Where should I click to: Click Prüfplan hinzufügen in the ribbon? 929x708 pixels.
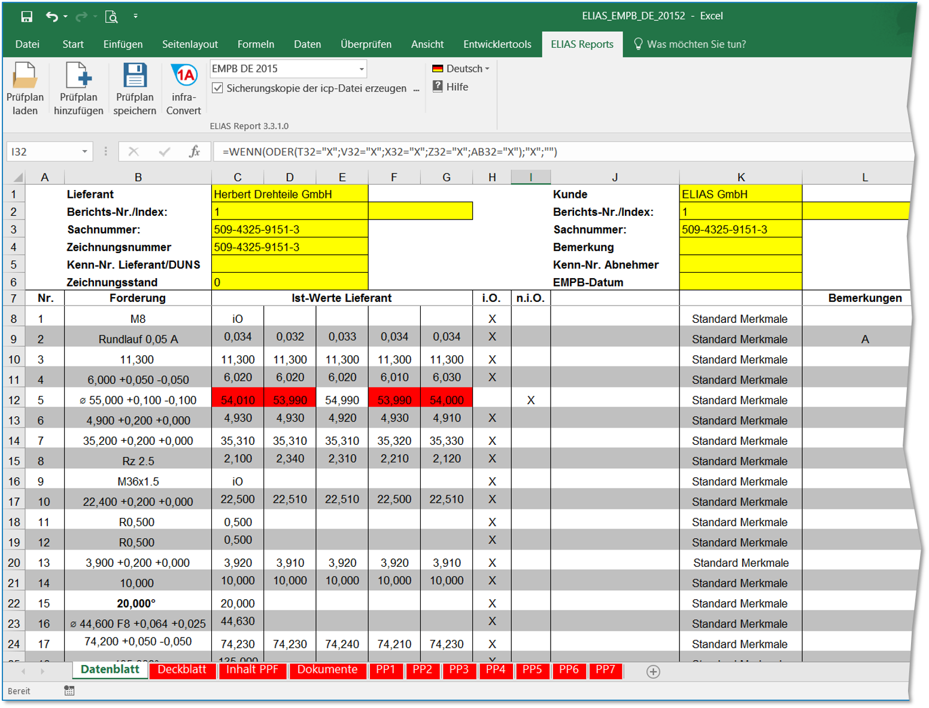tap(78, 77)
